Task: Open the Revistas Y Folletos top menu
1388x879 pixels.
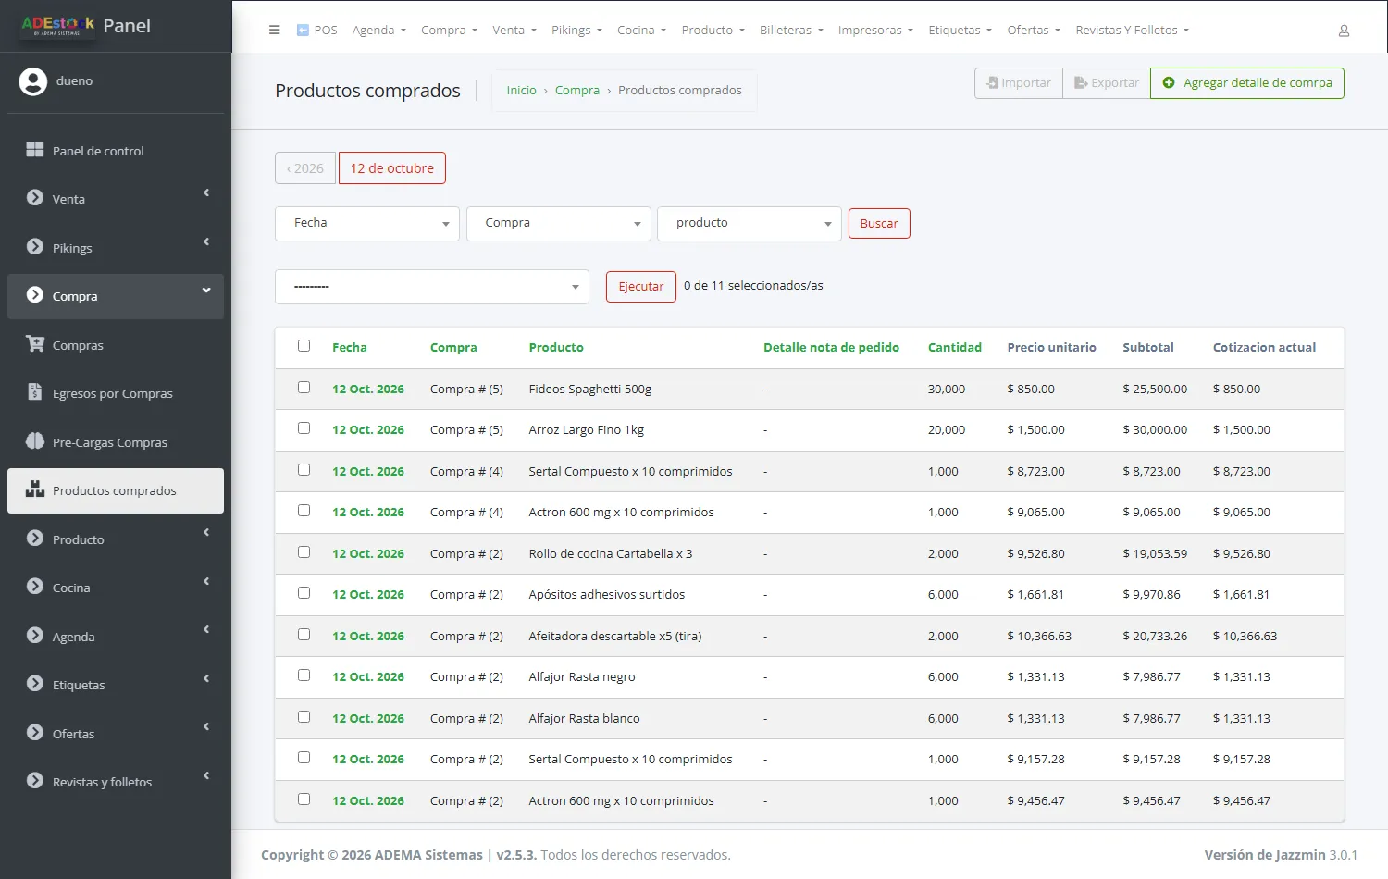Action: (1132, 31)
